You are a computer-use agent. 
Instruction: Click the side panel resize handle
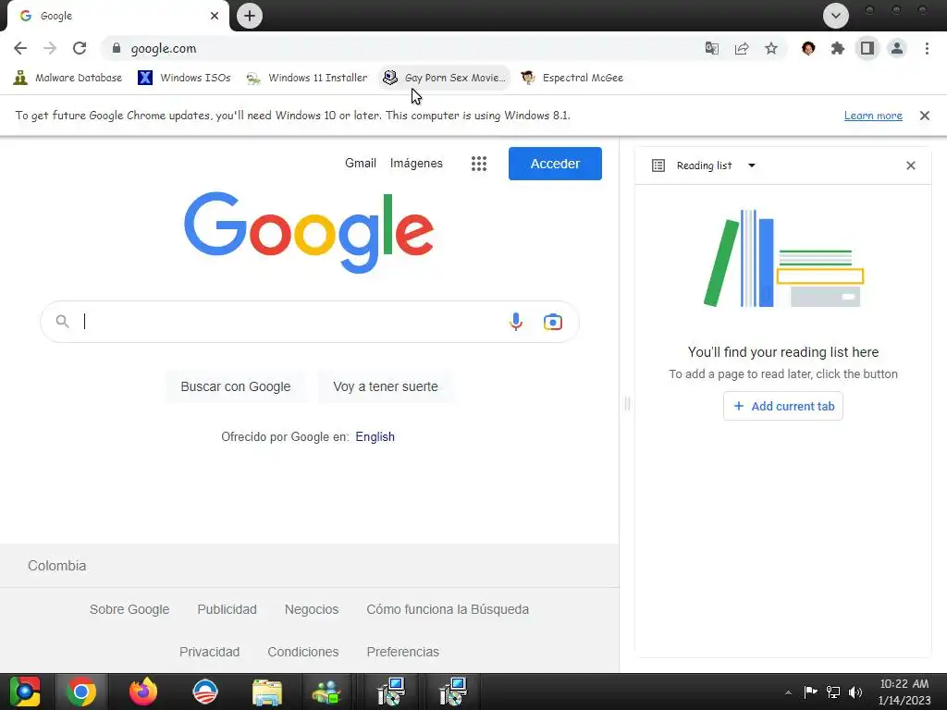coord(627,403)
